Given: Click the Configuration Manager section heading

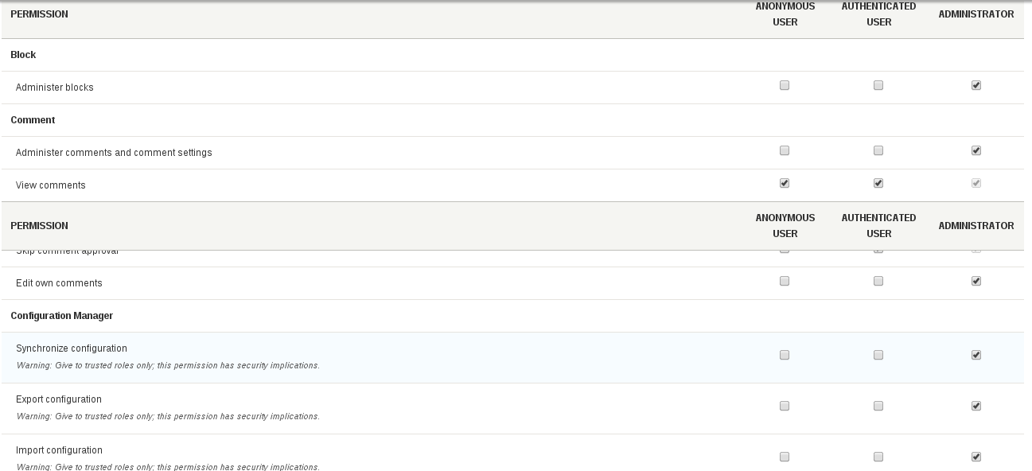Looking at the screenshot, I should coord(62,315).
